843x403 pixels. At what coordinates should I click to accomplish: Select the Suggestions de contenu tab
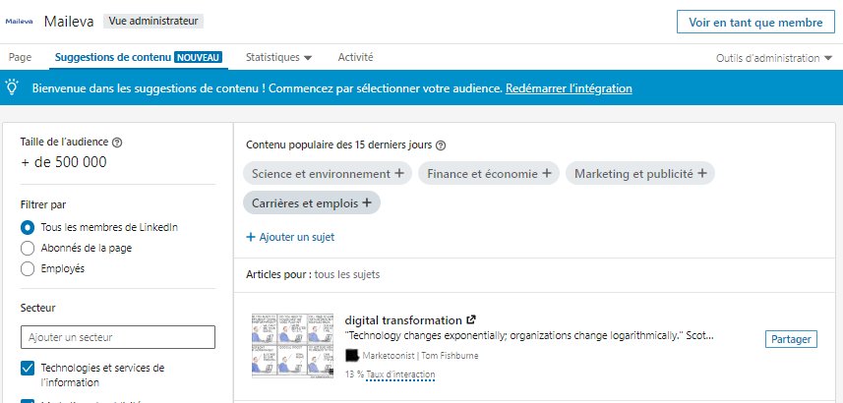coord(138,57)
